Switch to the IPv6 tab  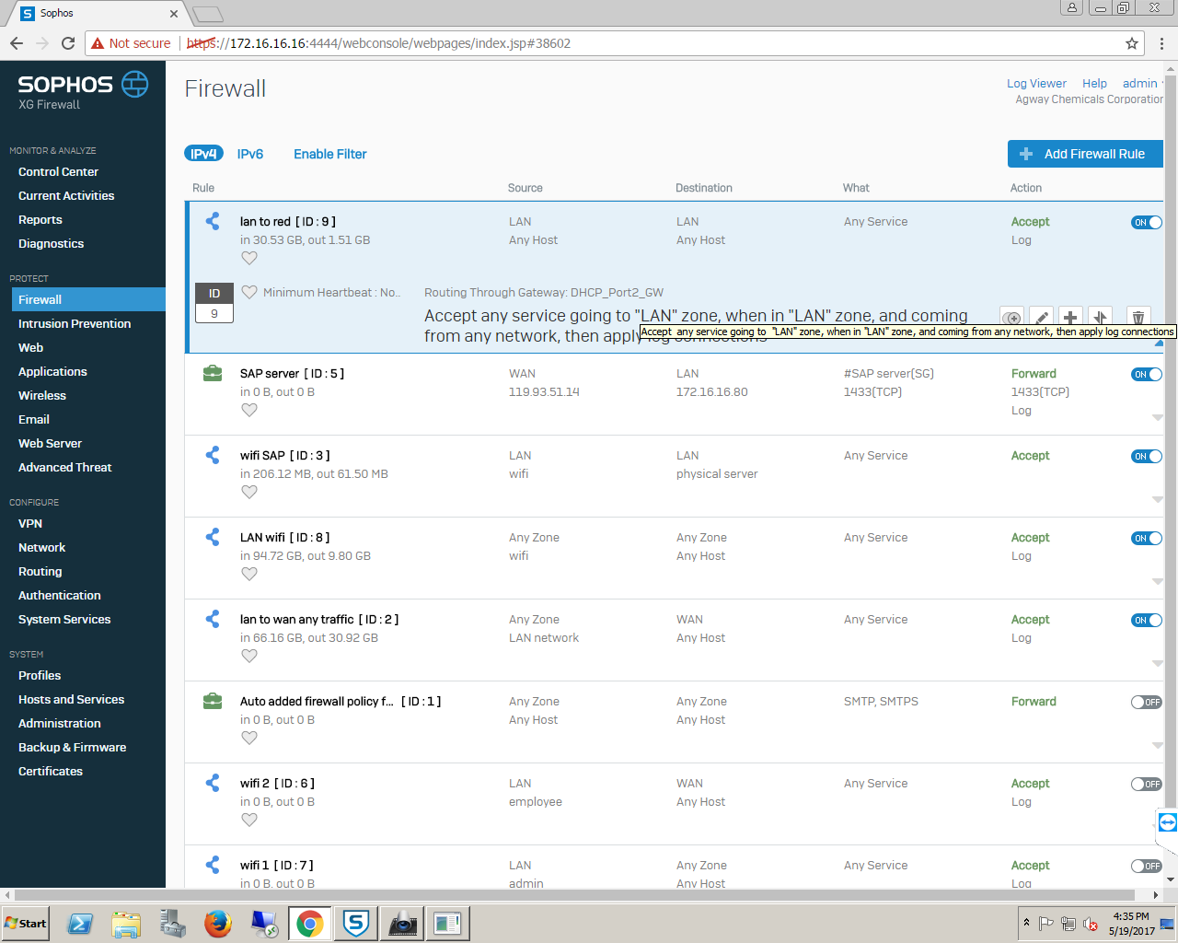[x=250, y=154]
